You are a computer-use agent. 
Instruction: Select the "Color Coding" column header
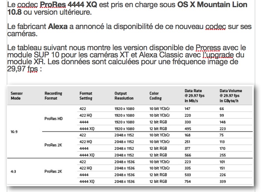coord(155,96)
